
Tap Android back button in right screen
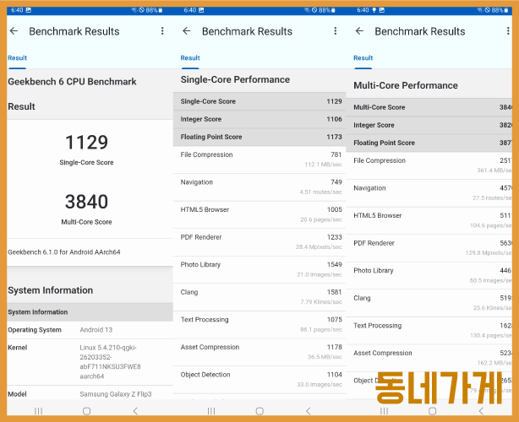(481, 411)
